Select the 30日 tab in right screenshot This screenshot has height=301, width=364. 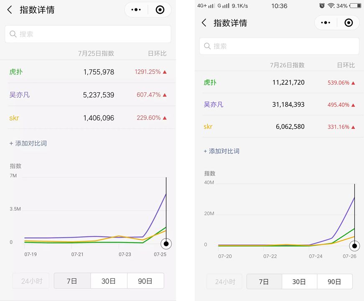300,282
